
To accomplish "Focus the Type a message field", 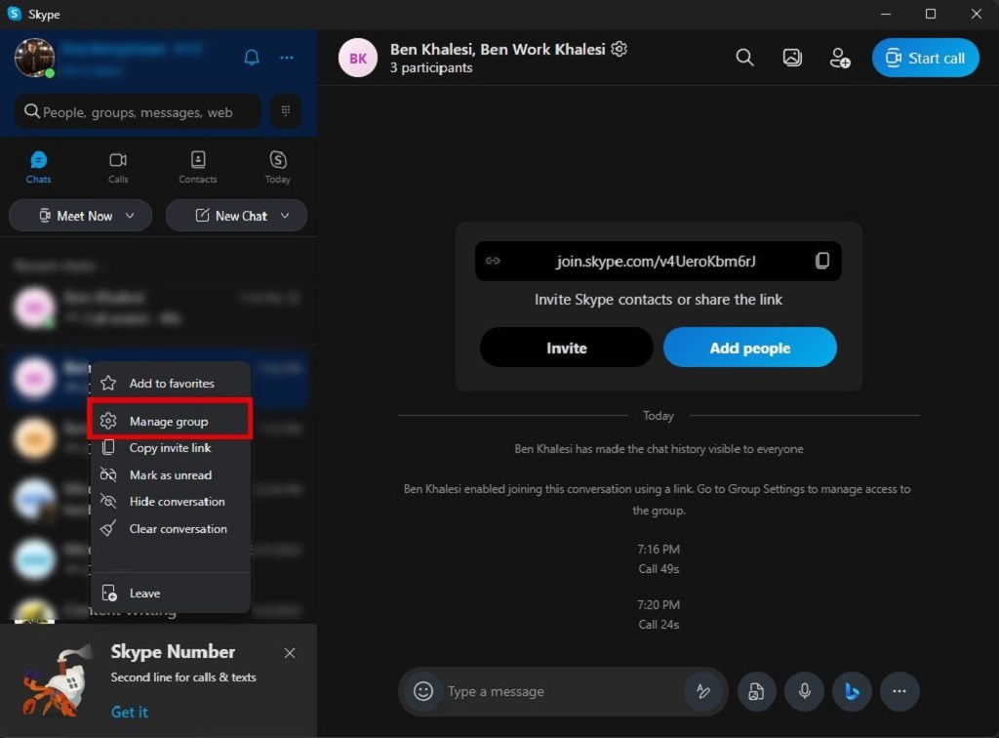I will tap(561, 691).
